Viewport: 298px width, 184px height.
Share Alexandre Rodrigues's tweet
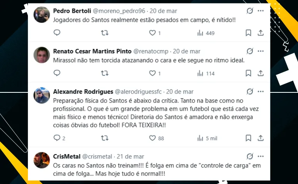pos(261,138)
